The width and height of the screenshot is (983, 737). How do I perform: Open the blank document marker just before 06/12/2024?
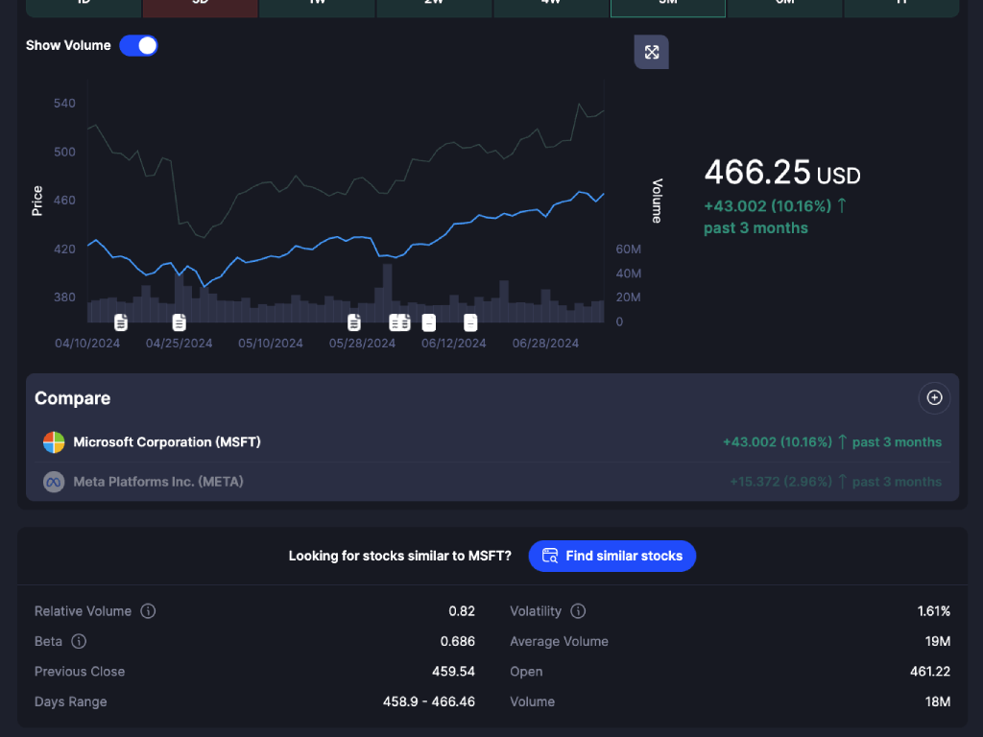pyautogui.click(x=429, y=322)
